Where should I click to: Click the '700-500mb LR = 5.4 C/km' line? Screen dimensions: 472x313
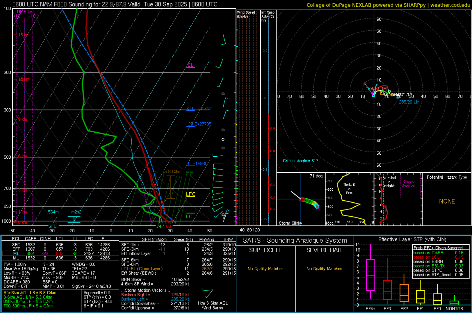click(28, 306)
